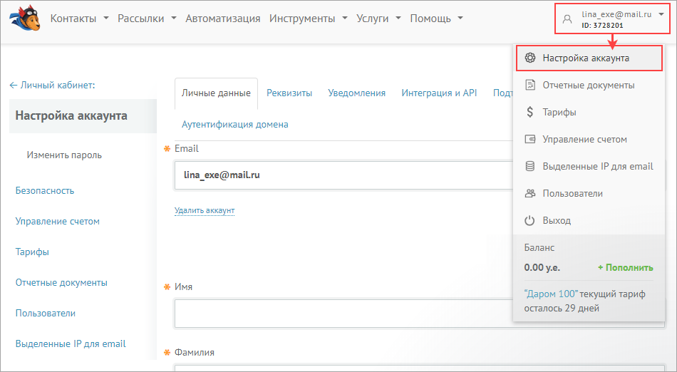Click the dollar sign tariffs icon
The image size is (677, 372).
[x=529, y=112]
